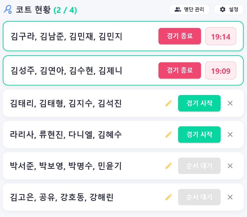End the match for the 김성주 team
Viewport: 247px width, 217px height.
tap(180, 70)
